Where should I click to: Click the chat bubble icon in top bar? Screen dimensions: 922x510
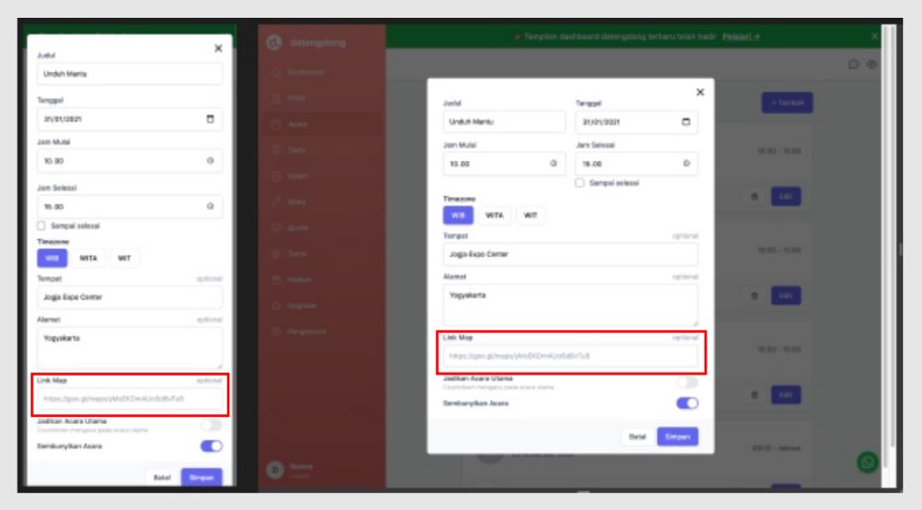852,64
